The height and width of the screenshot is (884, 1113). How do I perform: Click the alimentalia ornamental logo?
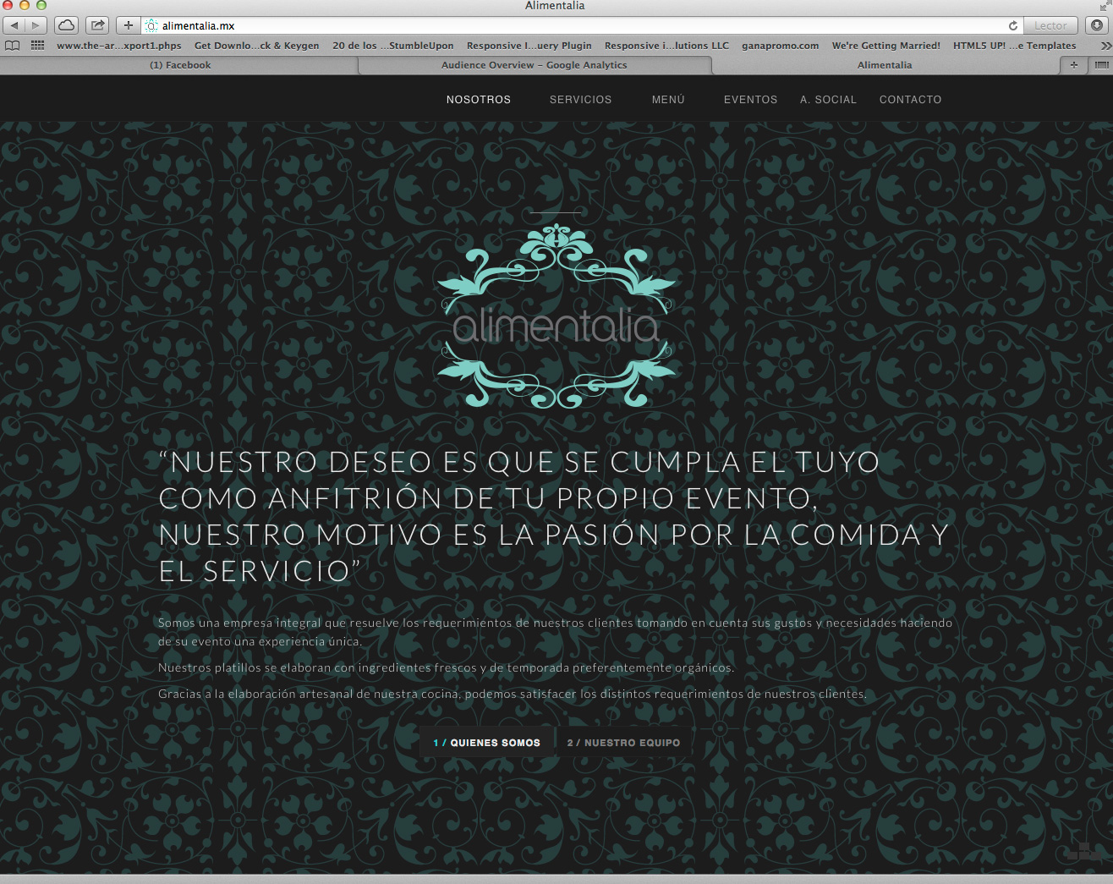coord(556,316)
